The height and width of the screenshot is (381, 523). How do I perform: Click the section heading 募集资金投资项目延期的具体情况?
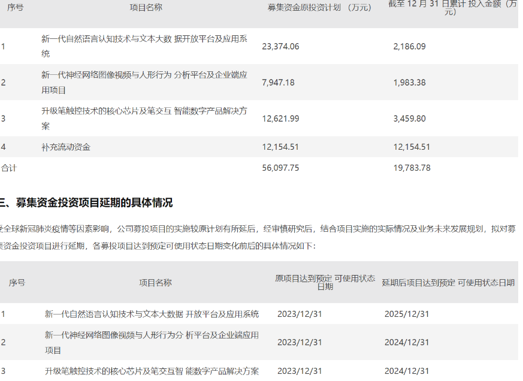[90, 202]
